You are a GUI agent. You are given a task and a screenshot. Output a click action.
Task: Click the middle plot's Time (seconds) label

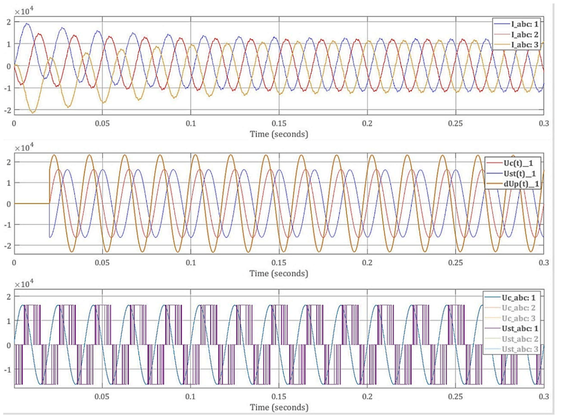tap(279, 273)
